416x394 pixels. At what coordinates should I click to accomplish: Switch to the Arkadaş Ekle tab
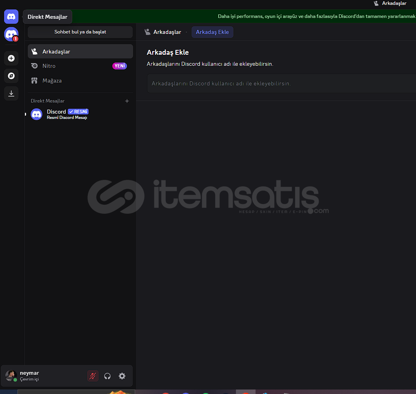[212, 32]
